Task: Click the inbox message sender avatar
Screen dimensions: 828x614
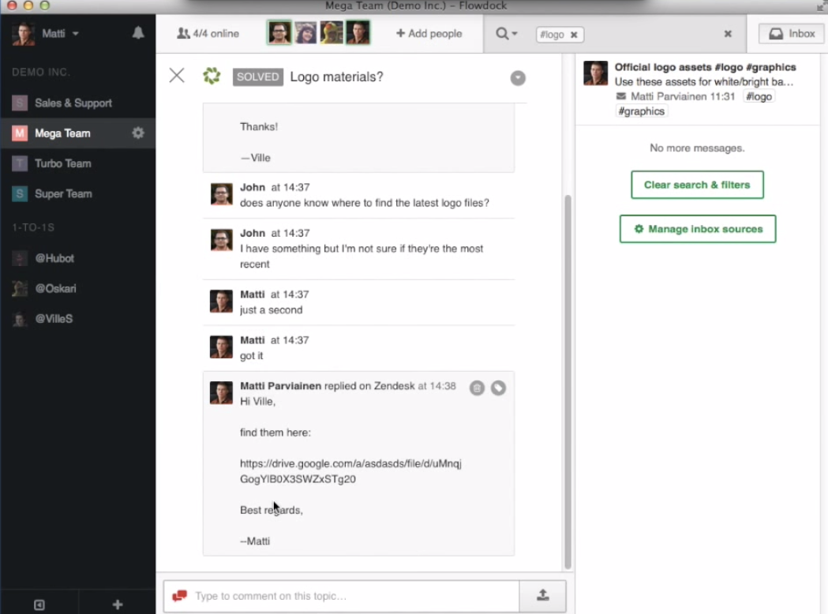Action: [x=595, y=73]
